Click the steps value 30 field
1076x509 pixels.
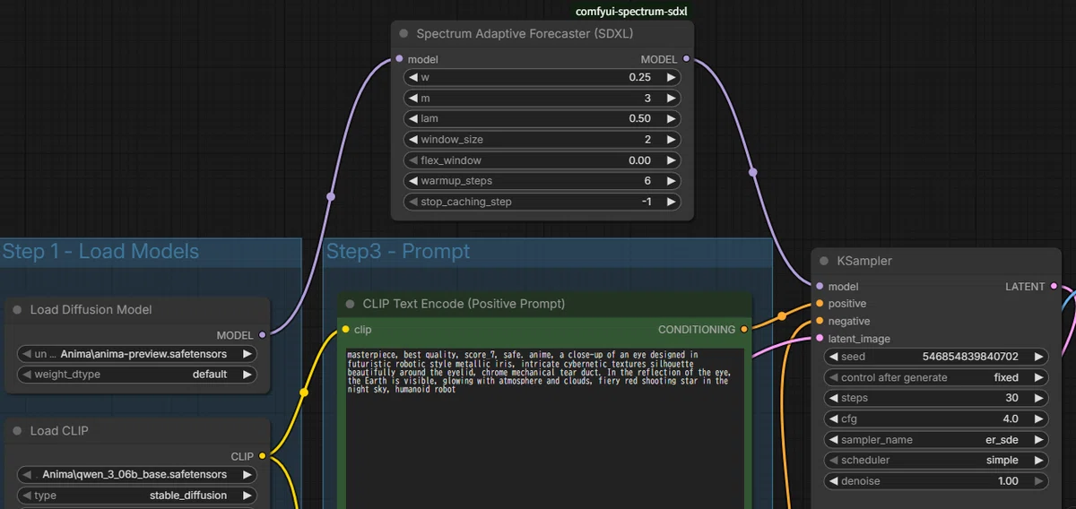tap(935, 398)
